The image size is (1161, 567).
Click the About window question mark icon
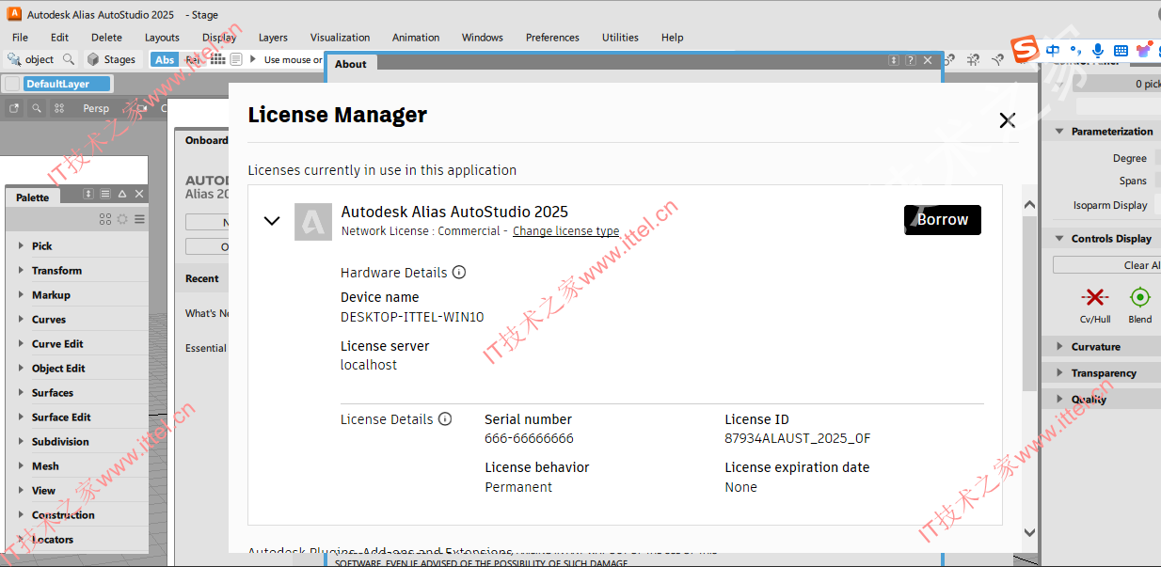pos(911,60)
